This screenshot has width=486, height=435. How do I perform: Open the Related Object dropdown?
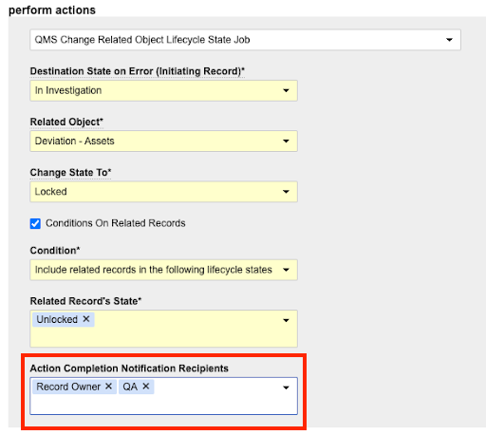[163, 142]
